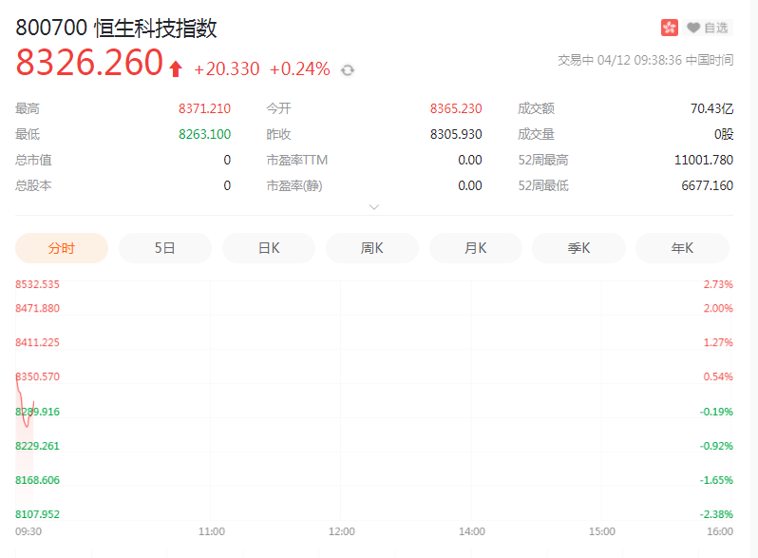Click the 成交额 value 70.43亿

(x=711, y=108)
